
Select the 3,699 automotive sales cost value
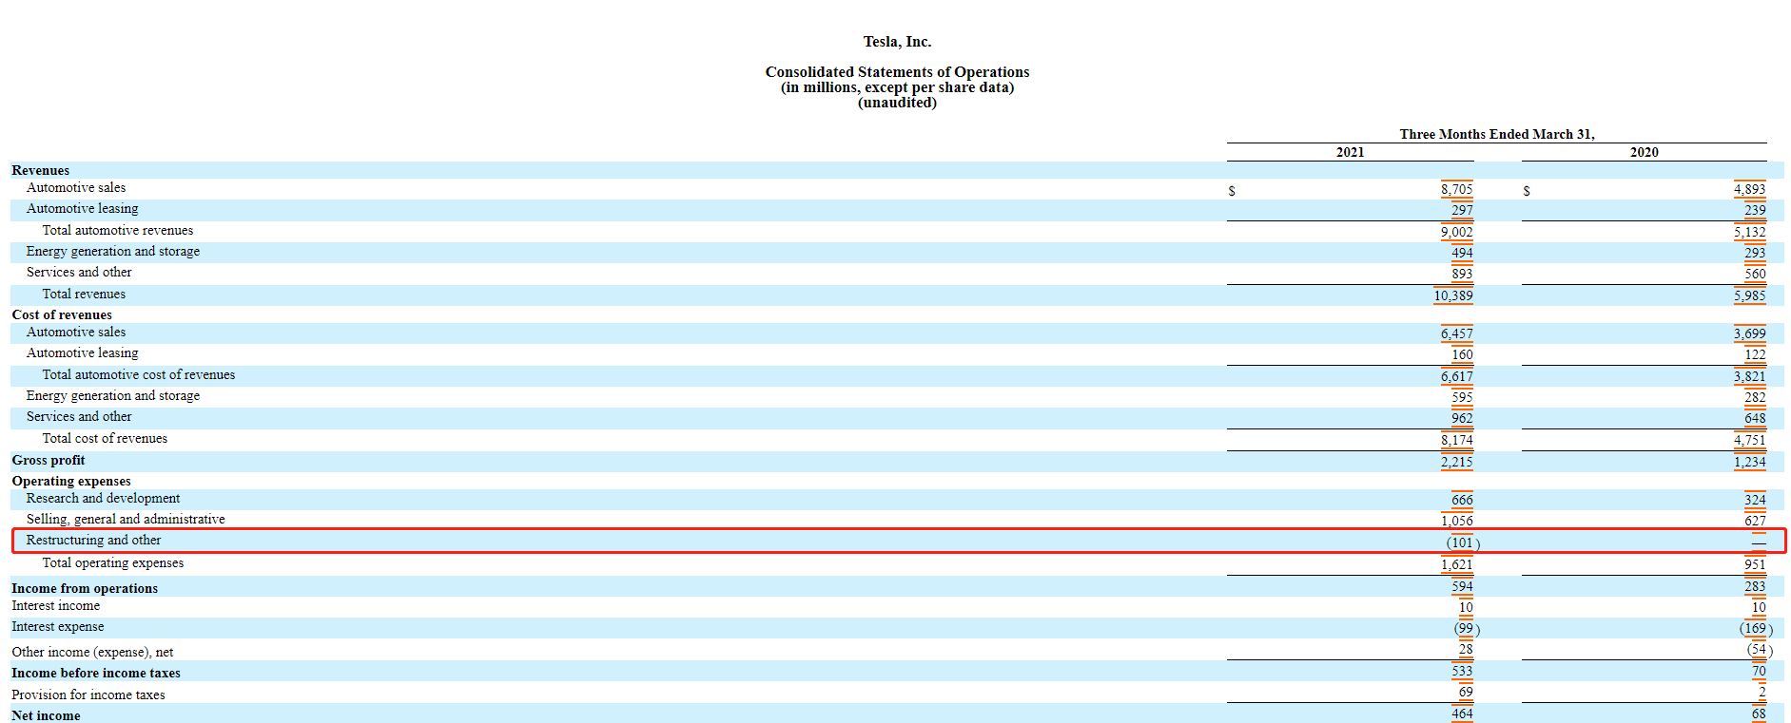coord(1749,333)
